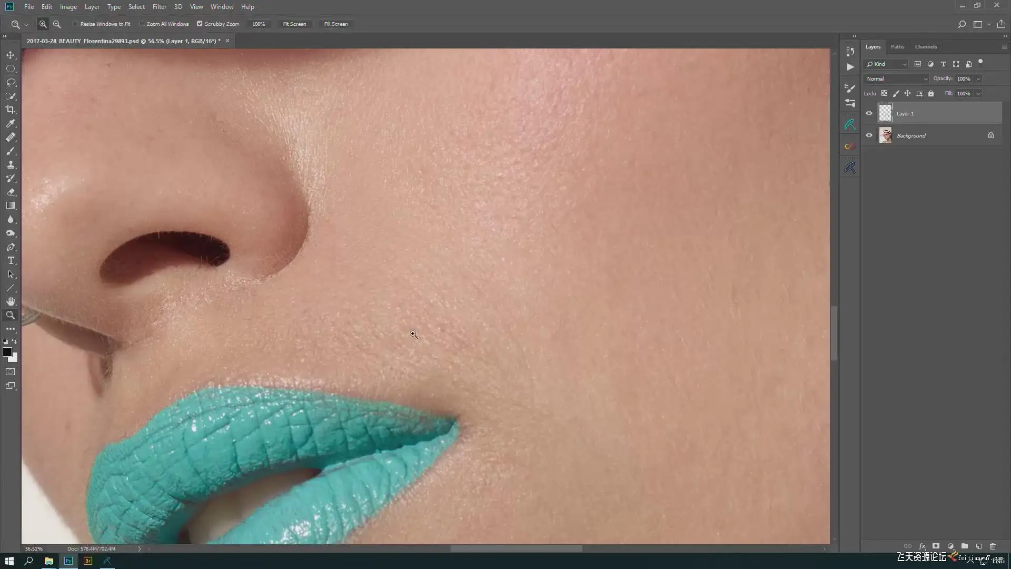Create a new layer using panel icon

(979, 546)
